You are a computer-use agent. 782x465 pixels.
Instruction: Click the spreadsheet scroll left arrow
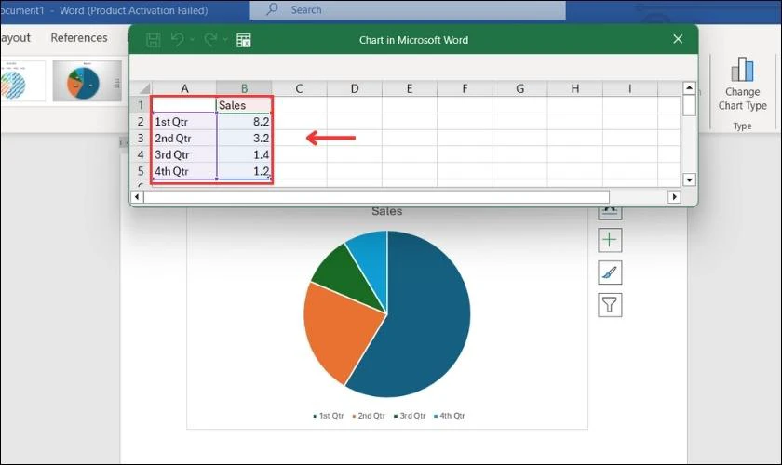point(137,197)
